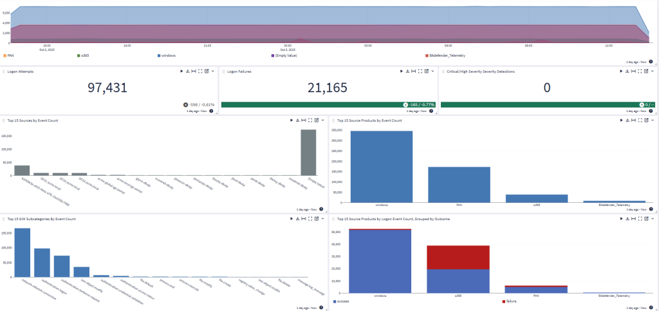The image size is (659, 311).
Task: Fullscreen the Top 15 GIM Subcategories panel
Action: pyautogui.click(x=310, y=219)
